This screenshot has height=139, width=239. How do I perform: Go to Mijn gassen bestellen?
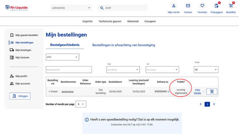pos(27,35)
